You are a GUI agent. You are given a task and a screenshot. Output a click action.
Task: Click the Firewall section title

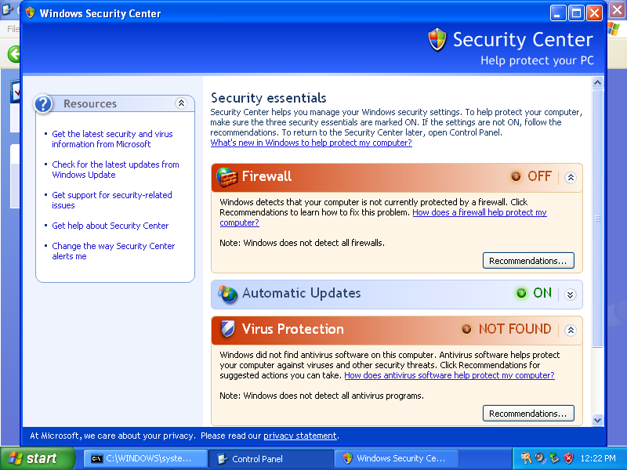click(x=266, y=176)
